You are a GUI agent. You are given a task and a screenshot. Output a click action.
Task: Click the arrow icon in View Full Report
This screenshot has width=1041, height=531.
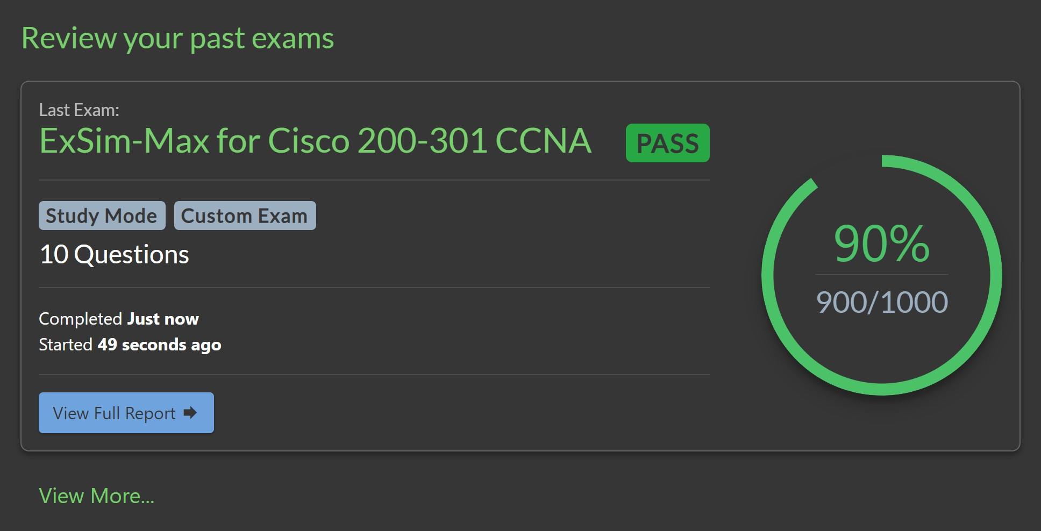coord(190,413)
